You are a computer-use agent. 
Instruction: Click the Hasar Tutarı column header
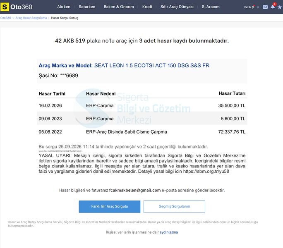pyautogui.click(x=232, y=93)
